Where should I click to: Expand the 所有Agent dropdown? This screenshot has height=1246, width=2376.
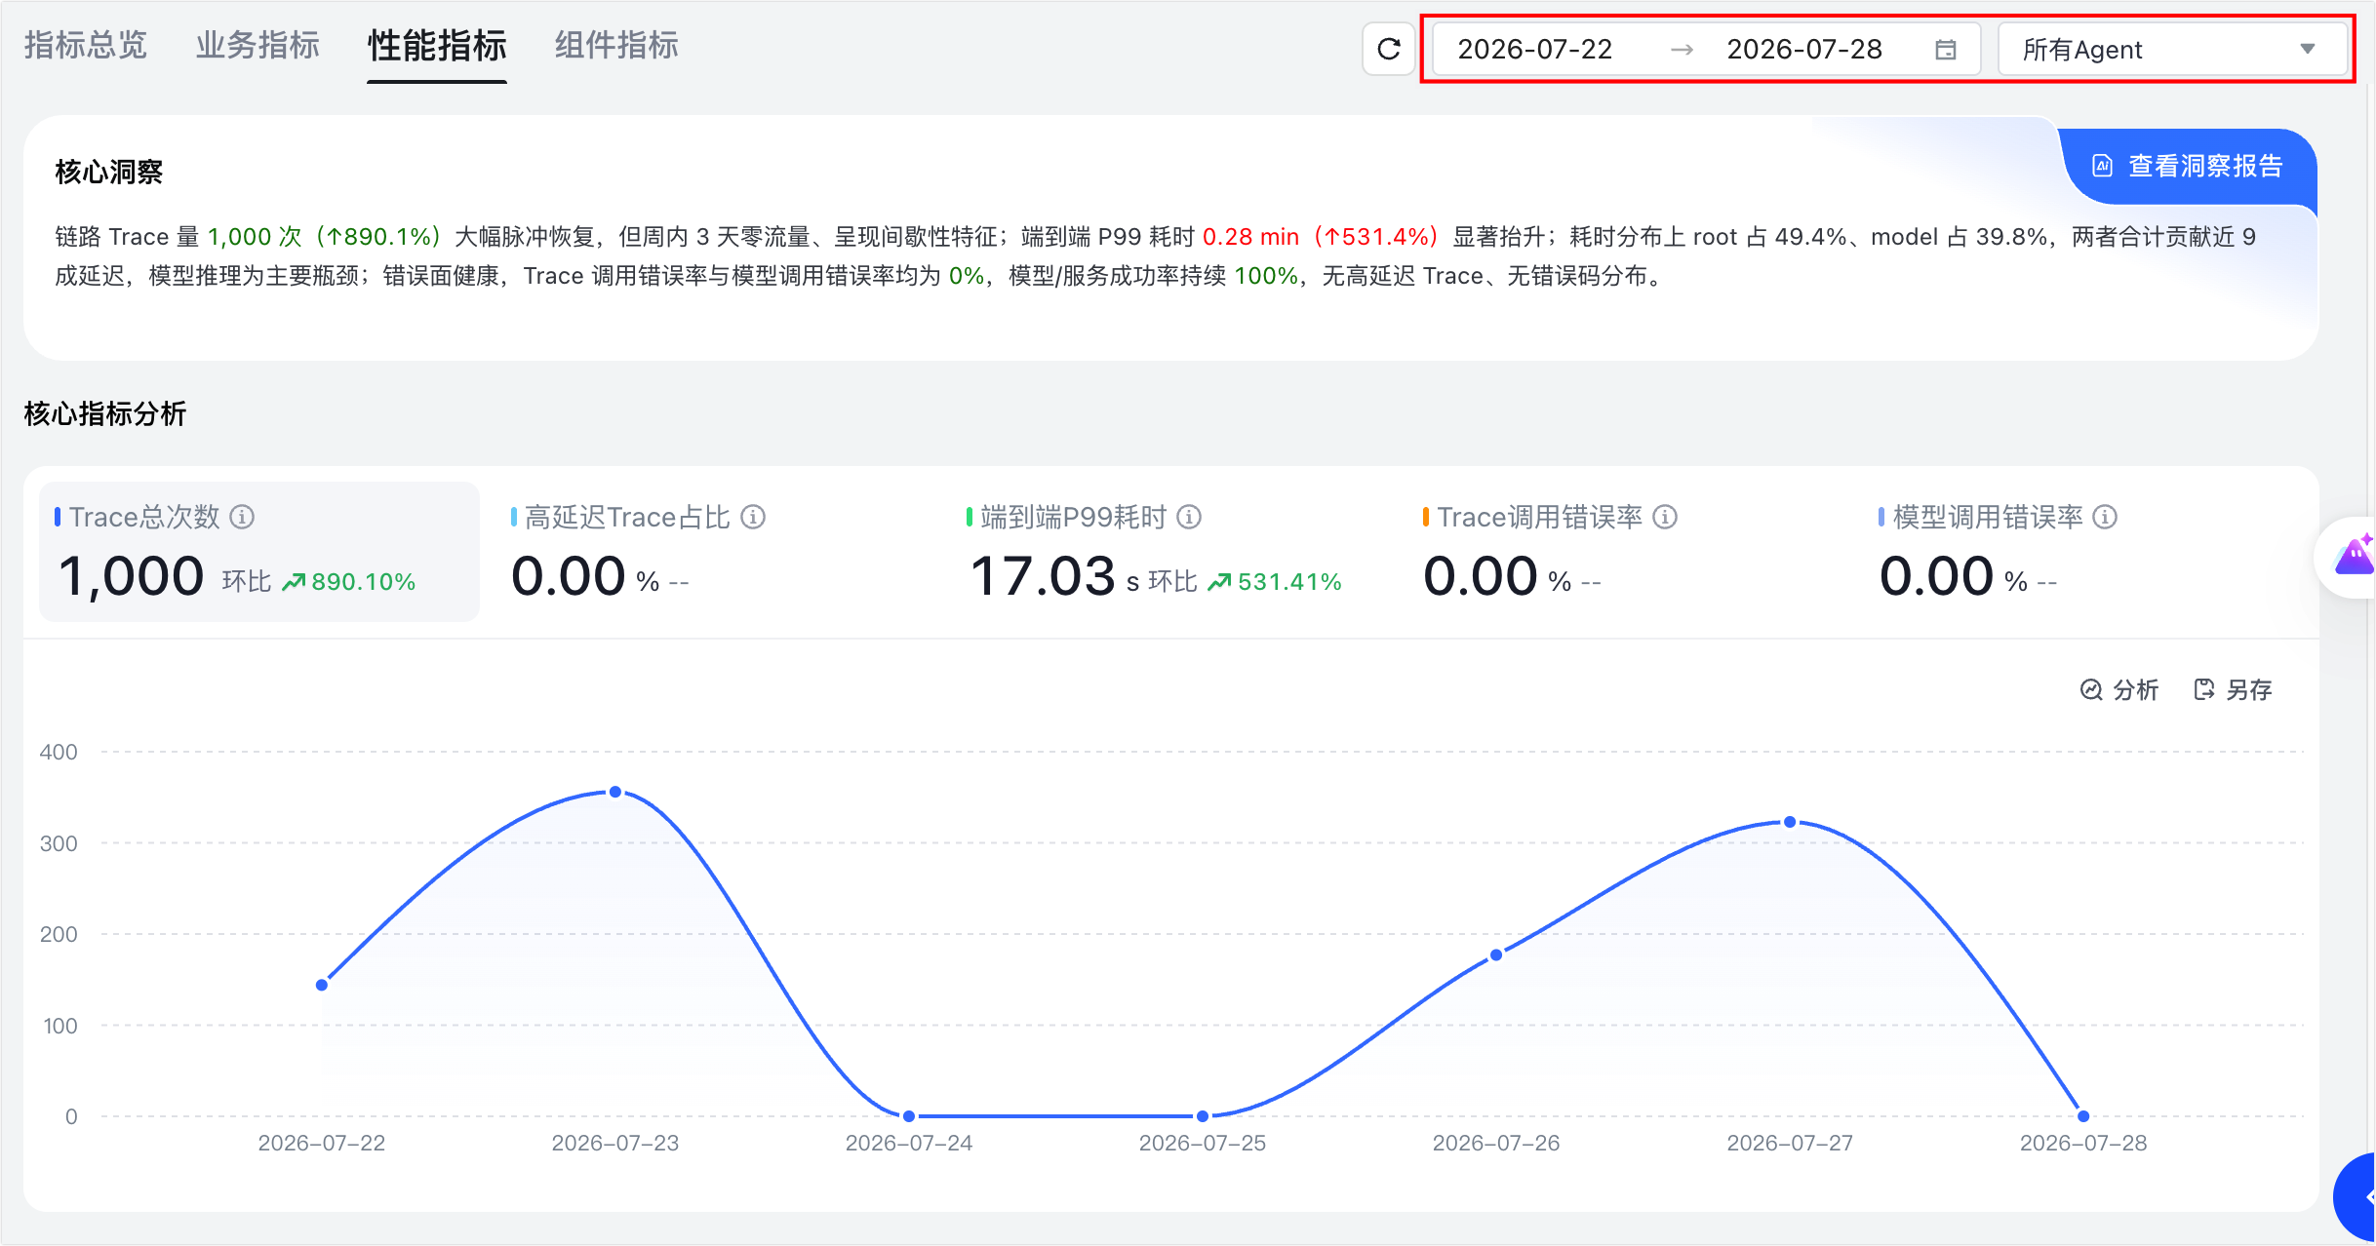pyautogui.click(x=2172, y=50)
